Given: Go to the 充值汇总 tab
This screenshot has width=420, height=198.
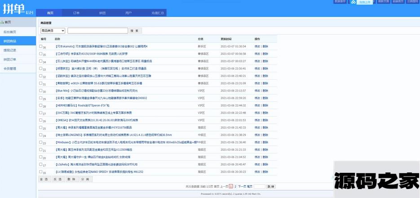Looking at the screenshot, I should [158, 13].
